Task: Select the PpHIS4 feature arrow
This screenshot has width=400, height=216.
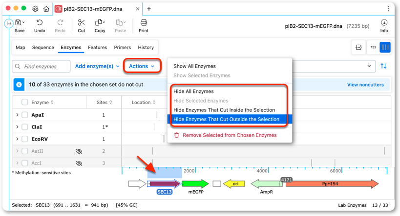Action: coord(332,184)
